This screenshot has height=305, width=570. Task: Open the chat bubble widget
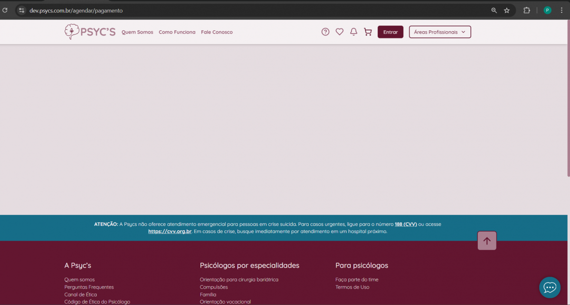pyautogui.click(x=550, y=287)
